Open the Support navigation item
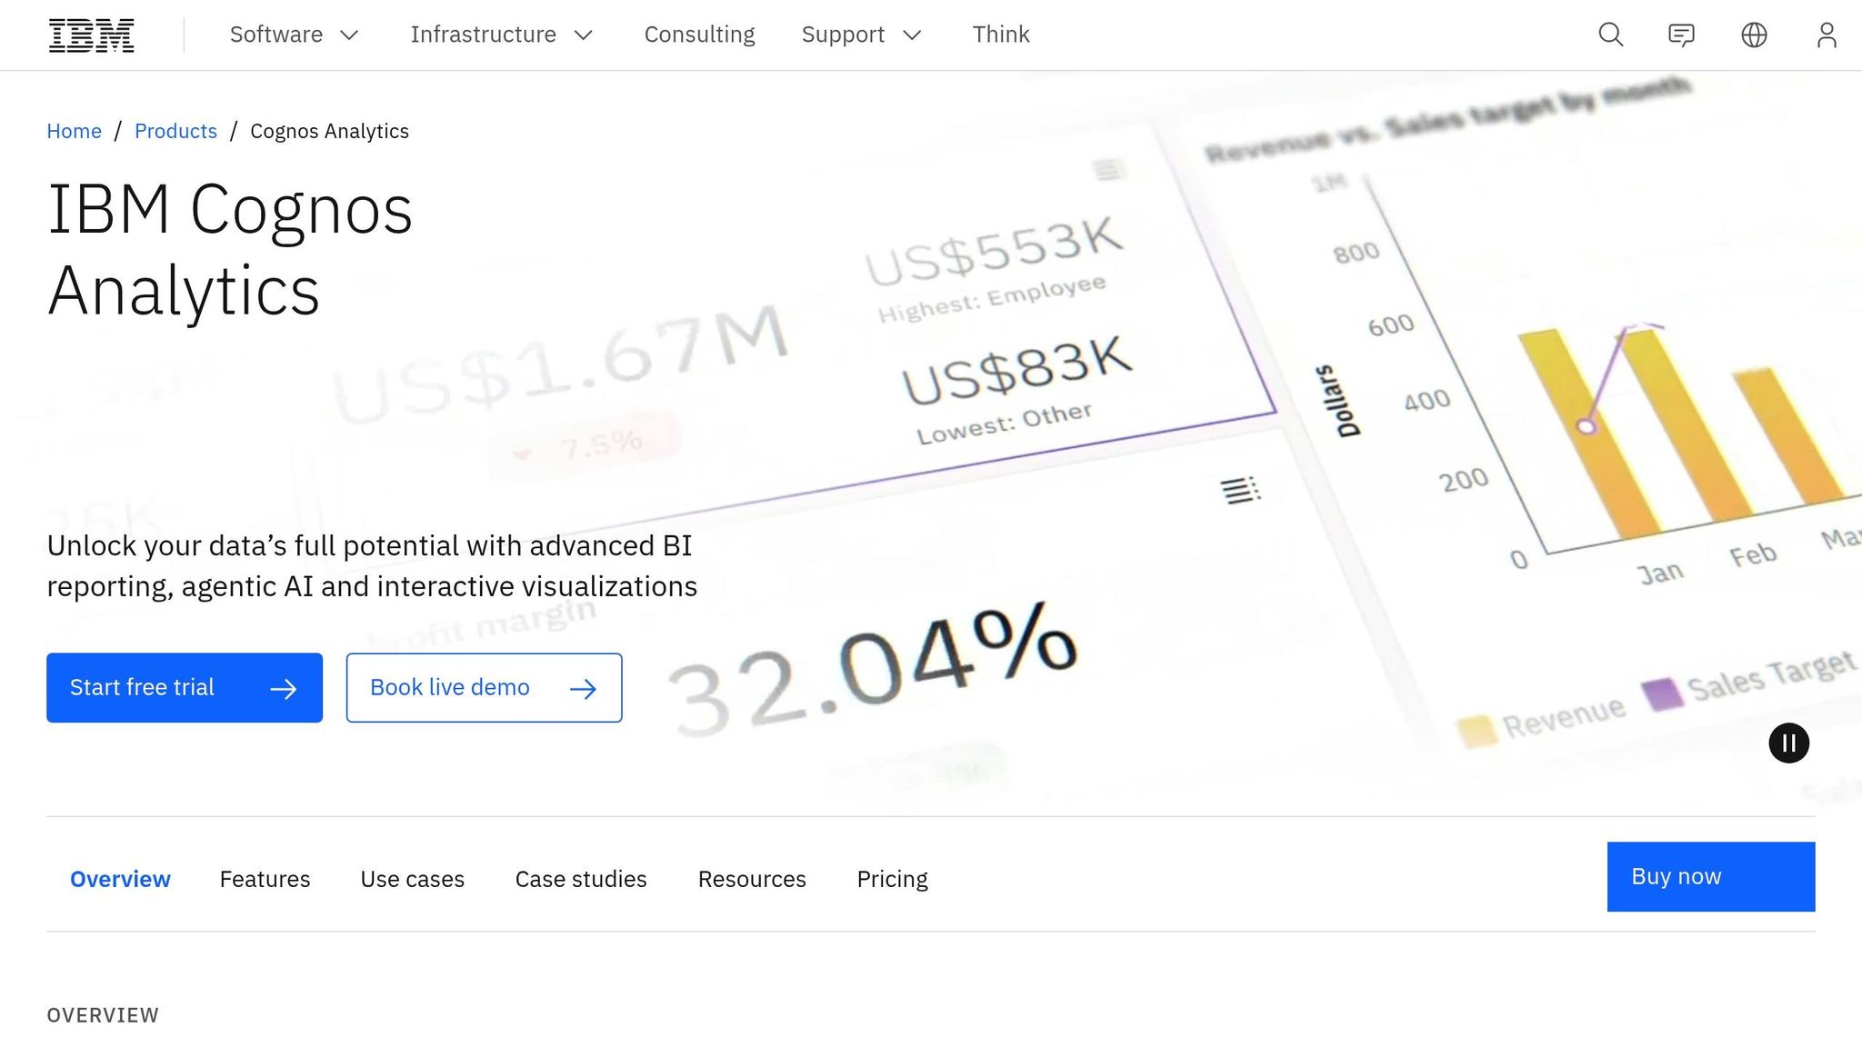 pos(843,35)
